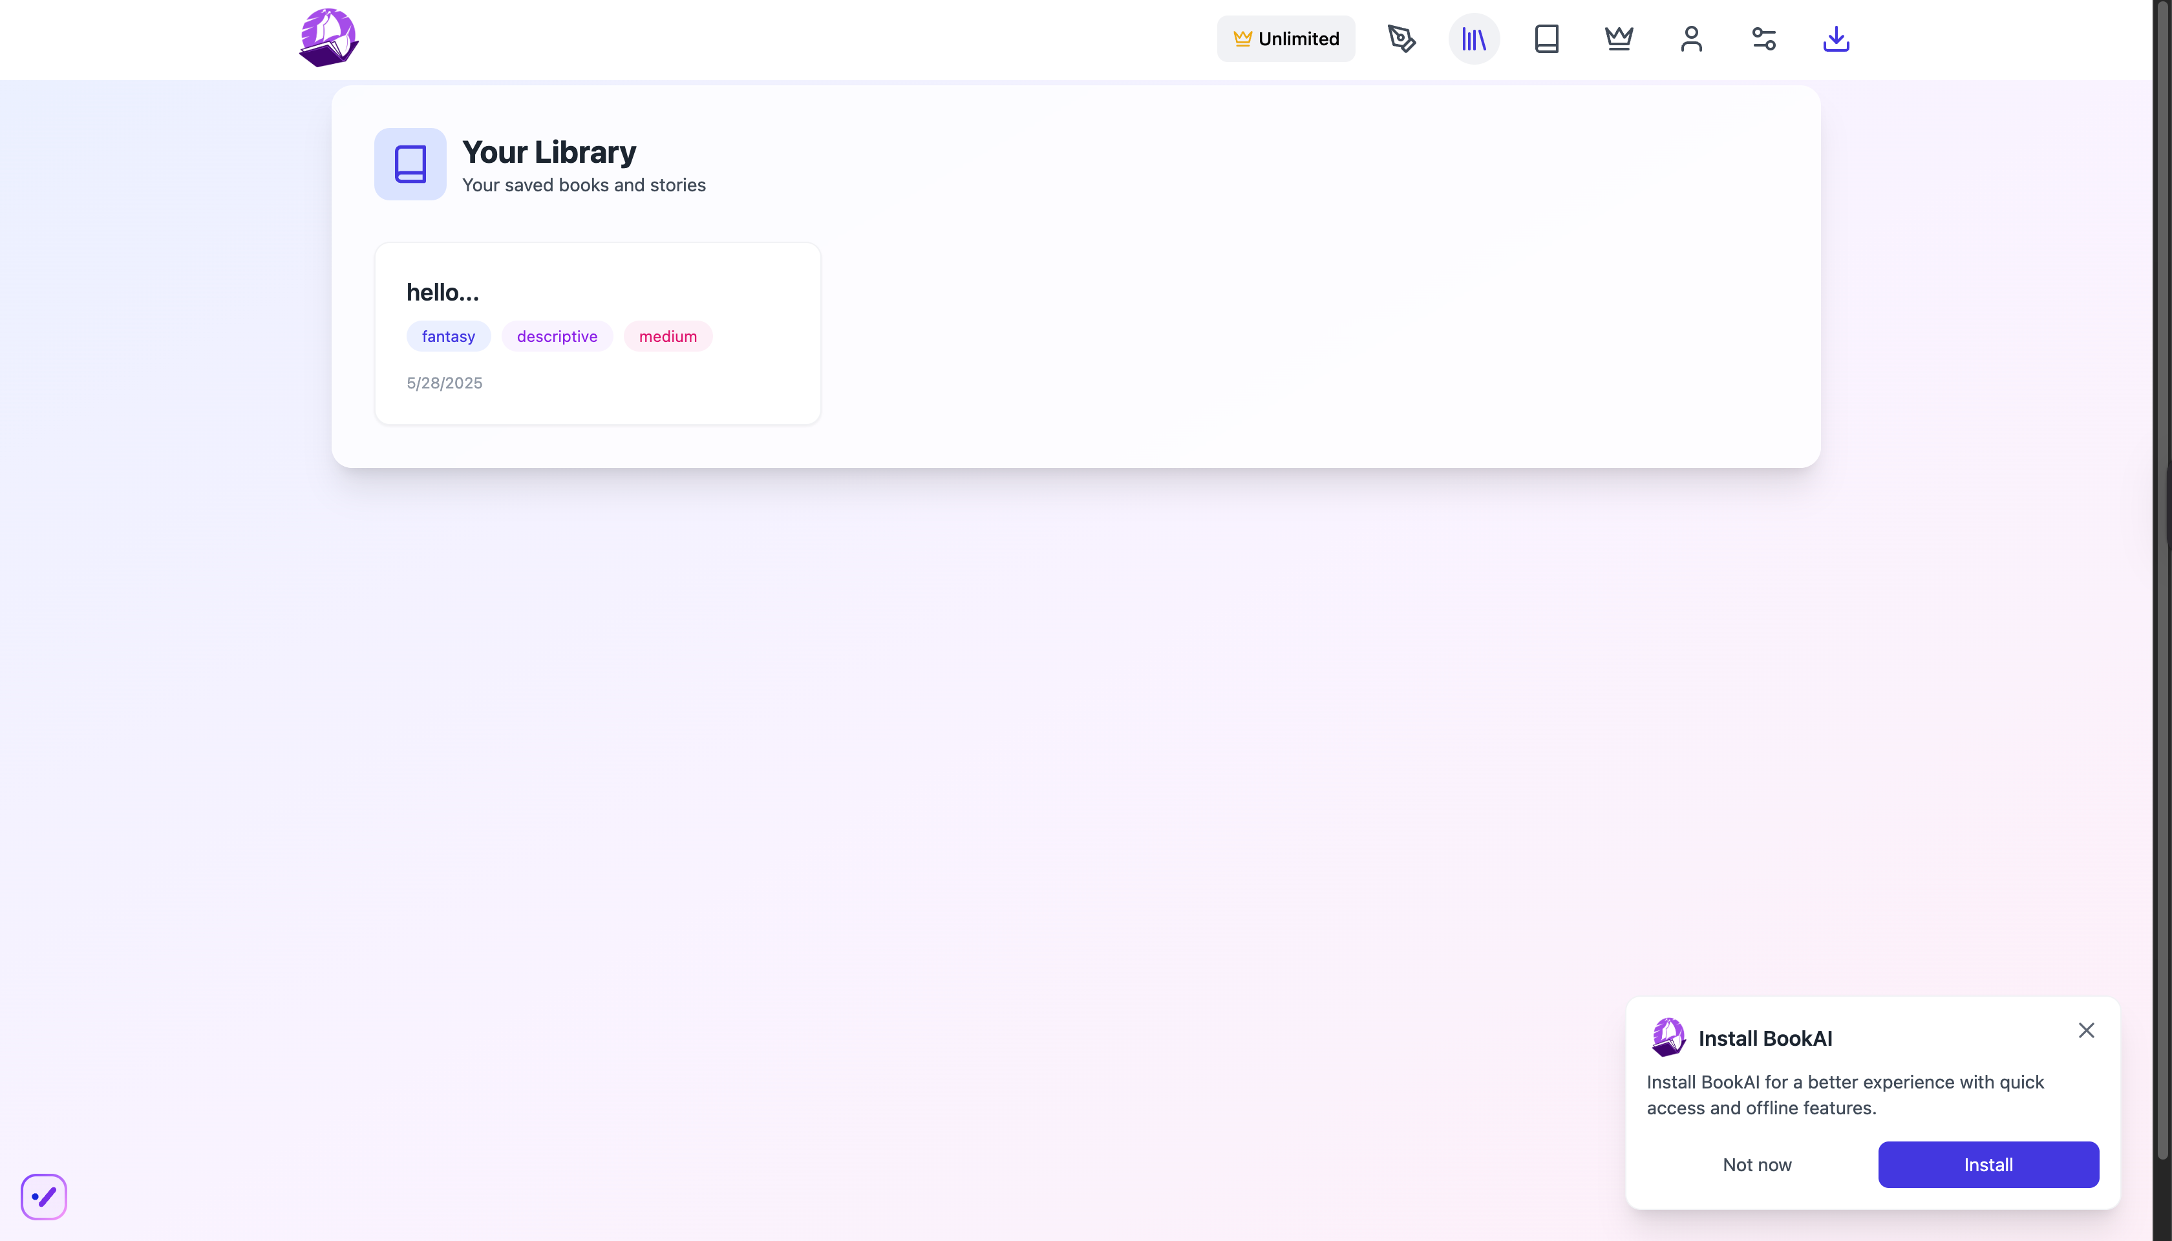The height and width of the screenshot is (1241, 2172).
Task: Click the purple floating widget icon
Action: click(43, 1196)
